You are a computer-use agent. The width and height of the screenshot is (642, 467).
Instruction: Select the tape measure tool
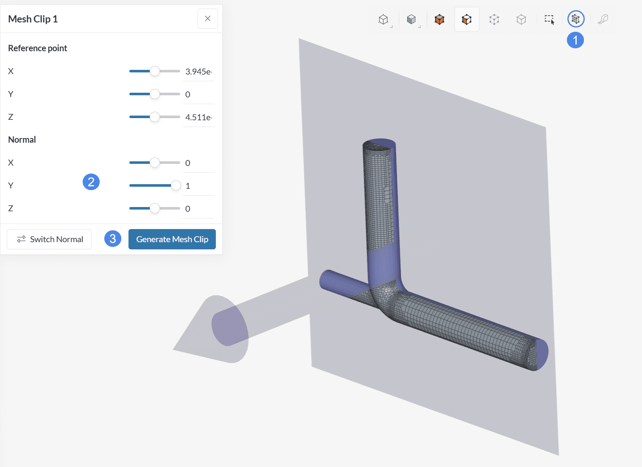[603, 19]
